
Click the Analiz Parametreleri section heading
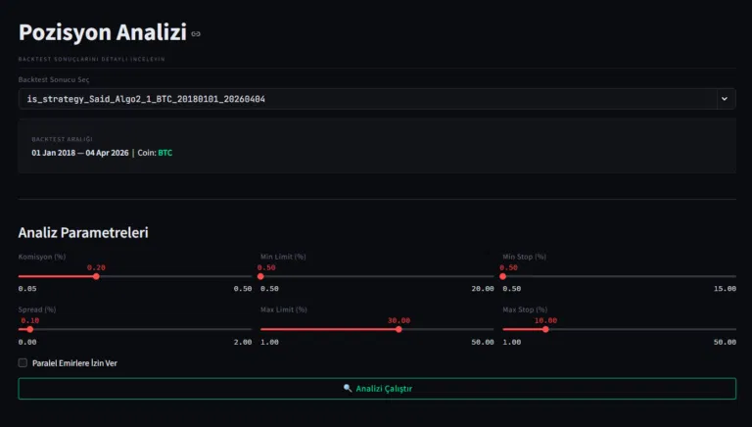(83, 233)
